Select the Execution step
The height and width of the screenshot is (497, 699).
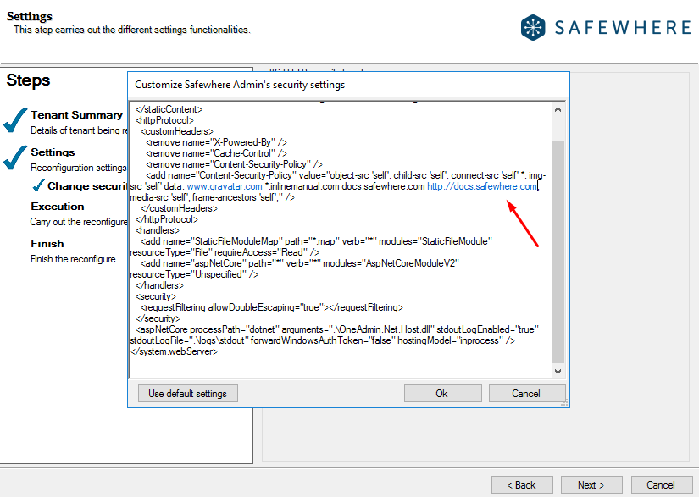click(x=58, y=207)
